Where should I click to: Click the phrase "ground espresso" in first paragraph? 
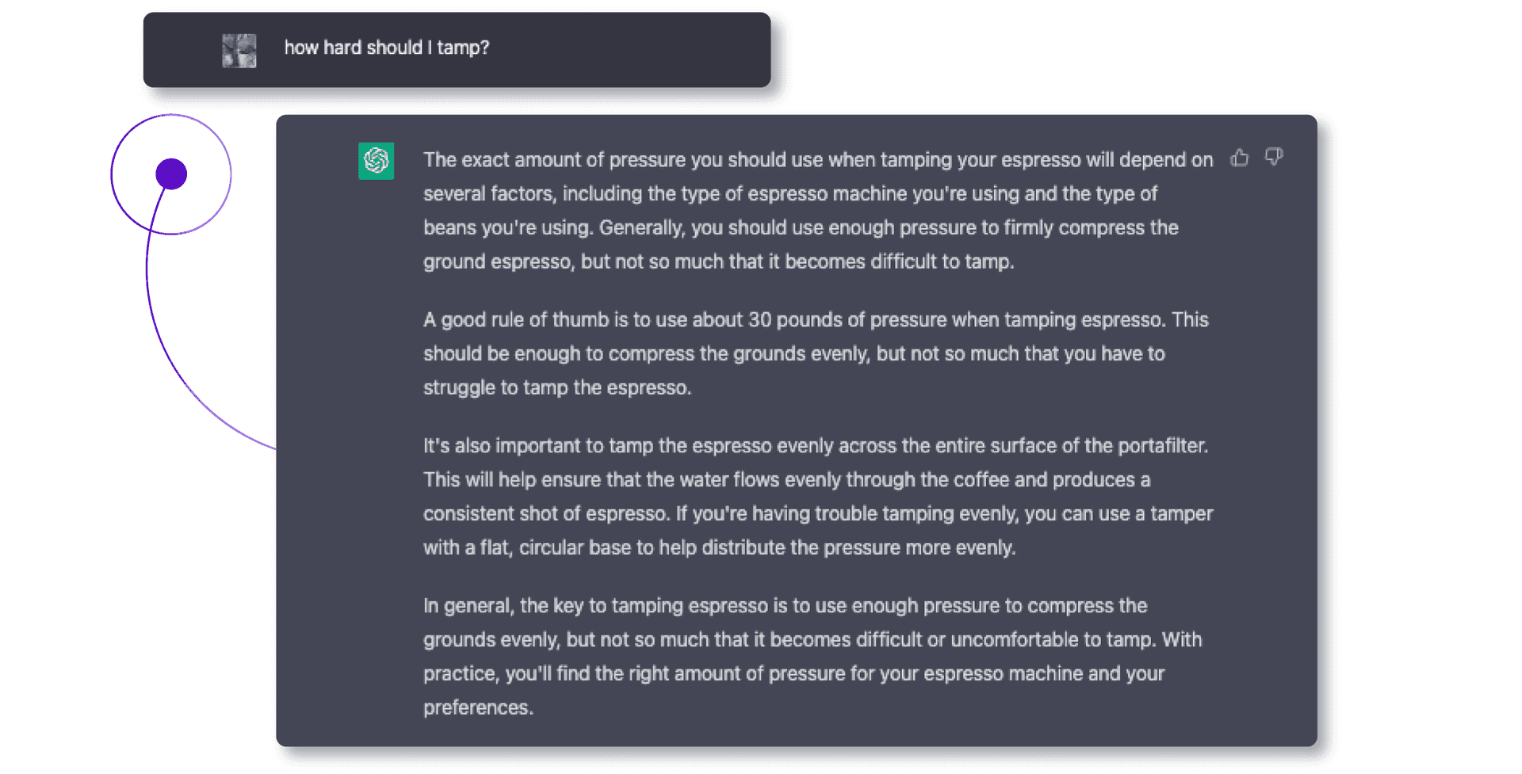[497, 262]
